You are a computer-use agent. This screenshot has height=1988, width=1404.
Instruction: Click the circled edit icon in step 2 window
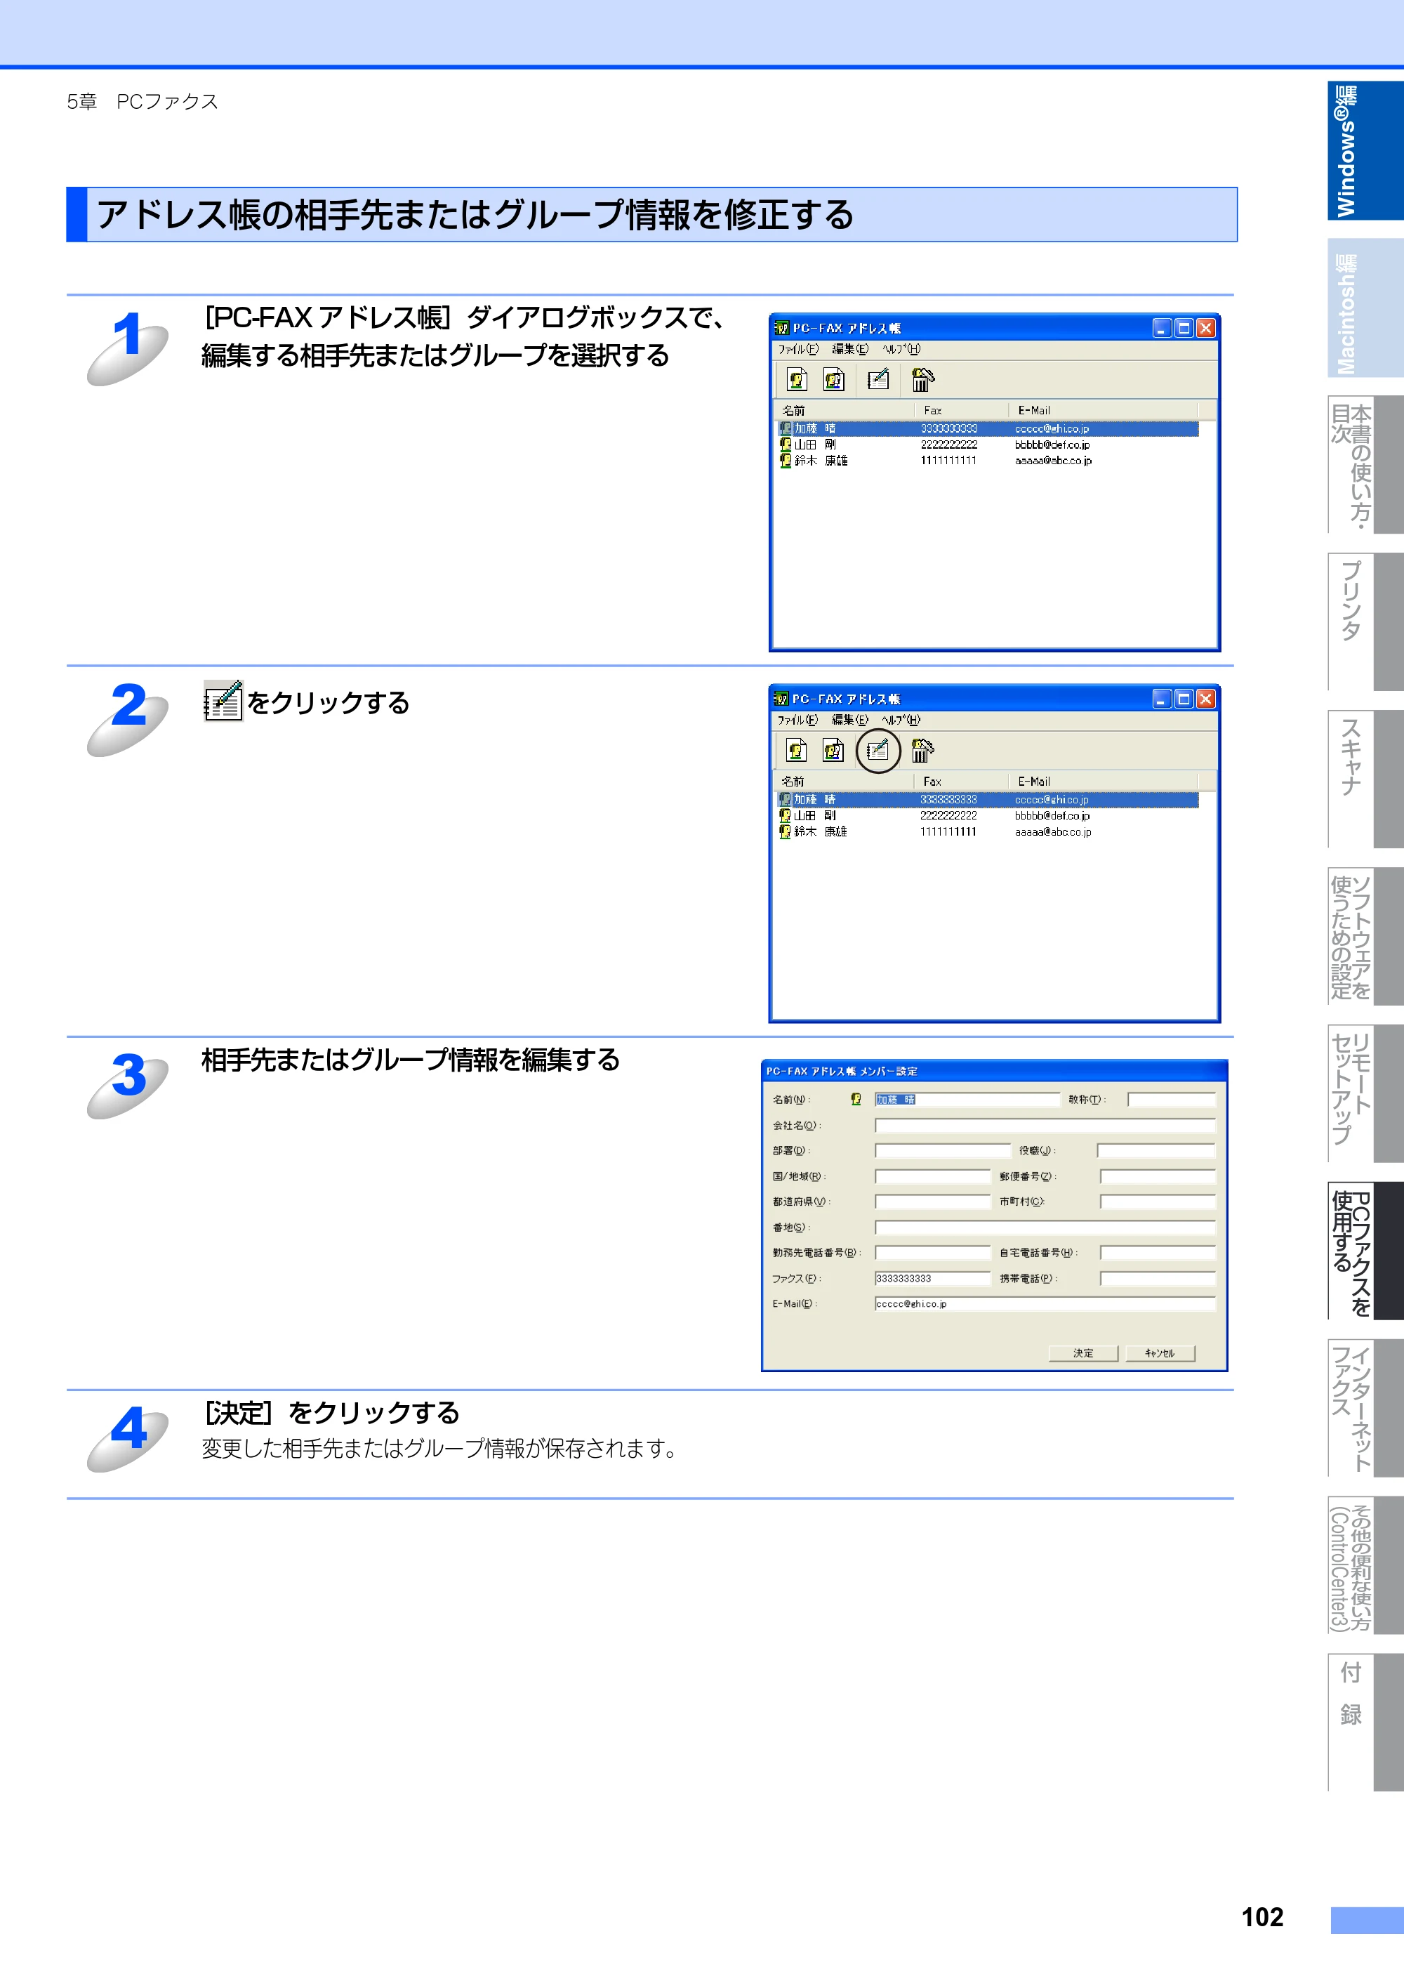877,750
